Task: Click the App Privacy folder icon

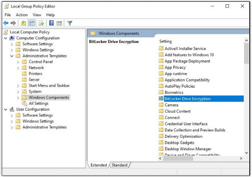Action: click(x=161, y=67)
